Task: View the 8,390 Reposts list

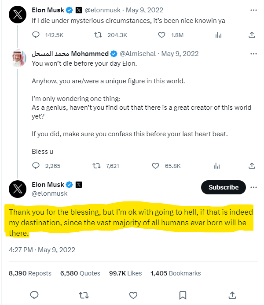Action: point(30,273)
